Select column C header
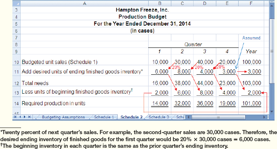The width and height of the screenshot is (277, 149). pyautogui.click(x=182, y=3)
